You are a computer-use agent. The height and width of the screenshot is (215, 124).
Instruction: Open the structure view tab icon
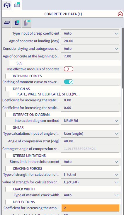(7, 5)
